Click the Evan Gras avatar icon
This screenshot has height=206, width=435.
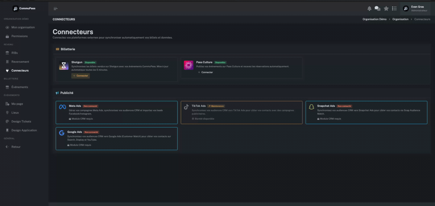[x=406, y=8]
